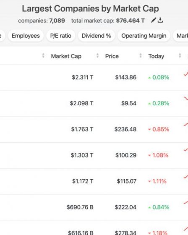Click the pencil edit icon
Screen dimensions: 188x235
pos(154,20)
